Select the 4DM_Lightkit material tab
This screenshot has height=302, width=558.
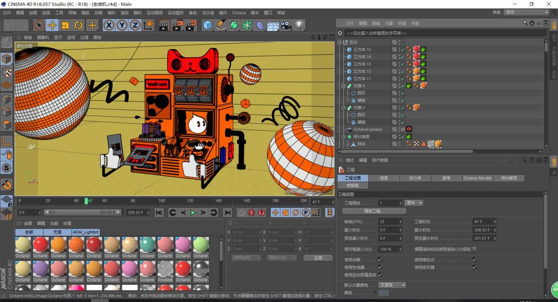86,232
